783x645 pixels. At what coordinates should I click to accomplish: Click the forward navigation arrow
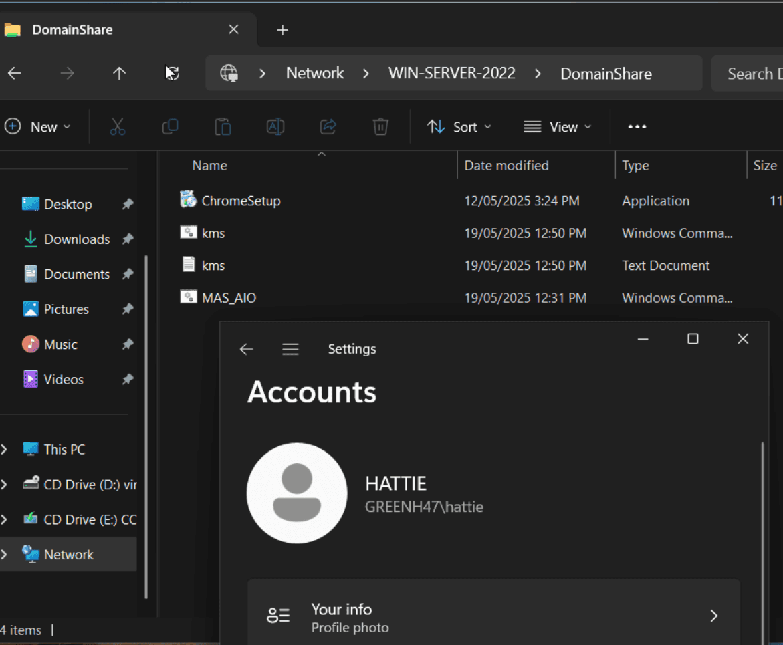pyautogui.click(x=67, y=74)
